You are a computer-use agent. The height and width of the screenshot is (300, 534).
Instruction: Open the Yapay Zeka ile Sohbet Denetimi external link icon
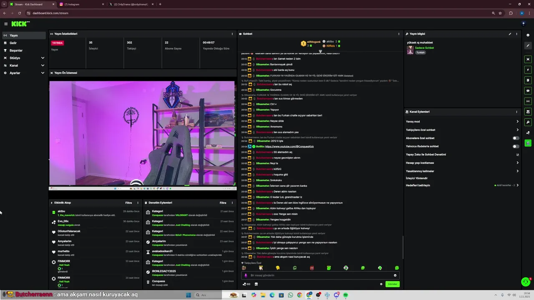coord(518,155)
